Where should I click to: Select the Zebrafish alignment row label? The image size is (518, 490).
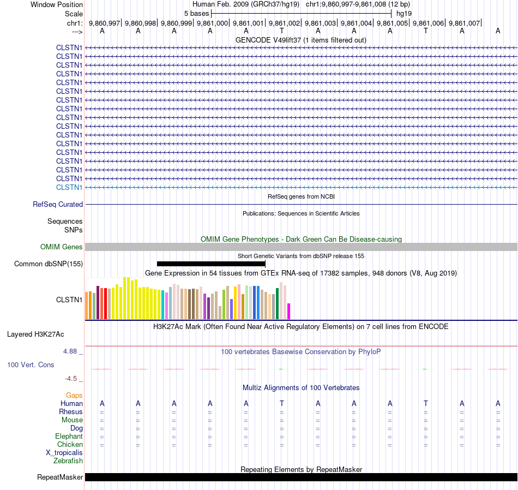(68, 461)
